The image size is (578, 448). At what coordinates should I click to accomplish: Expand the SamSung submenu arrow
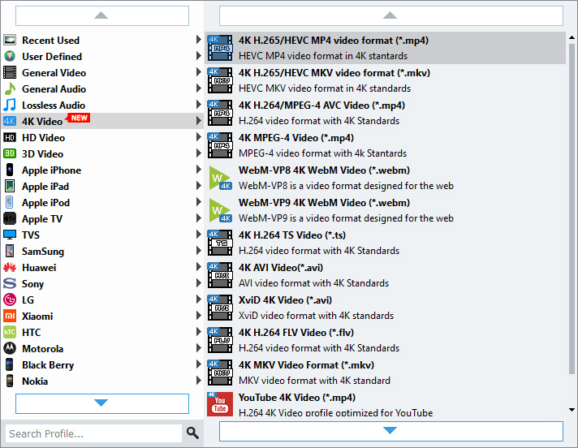pyautogui.click(x=198, y=251)
